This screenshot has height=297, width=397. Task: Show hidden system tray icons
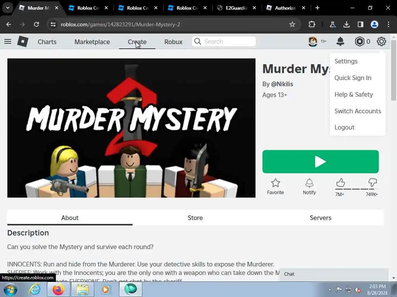tap(330, 290)
